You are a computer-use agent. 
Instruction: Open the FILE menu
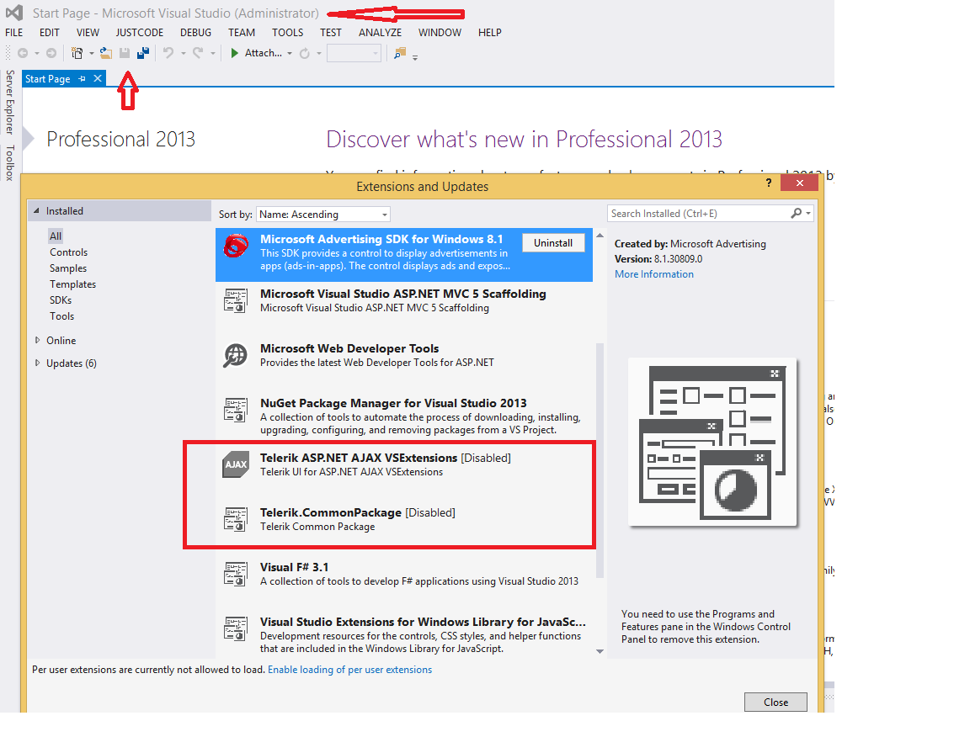click(13, 32)
